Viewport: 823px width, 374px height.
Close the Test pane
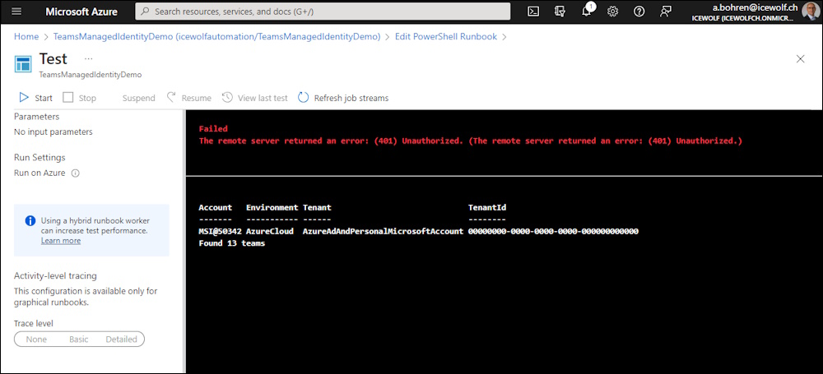click(801, 58)
